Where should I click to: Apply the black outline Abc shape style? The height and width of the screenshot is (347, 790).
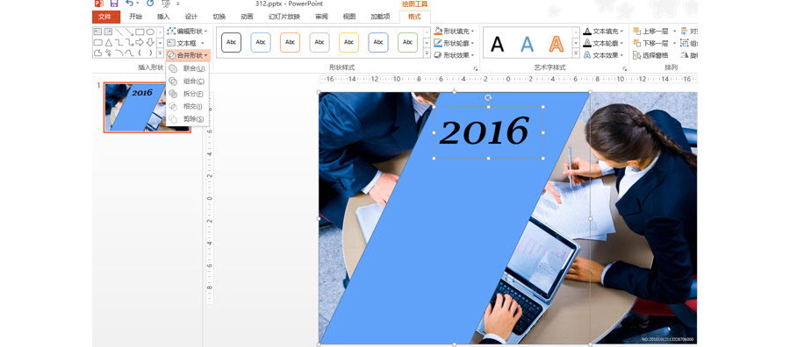(231, 43)
